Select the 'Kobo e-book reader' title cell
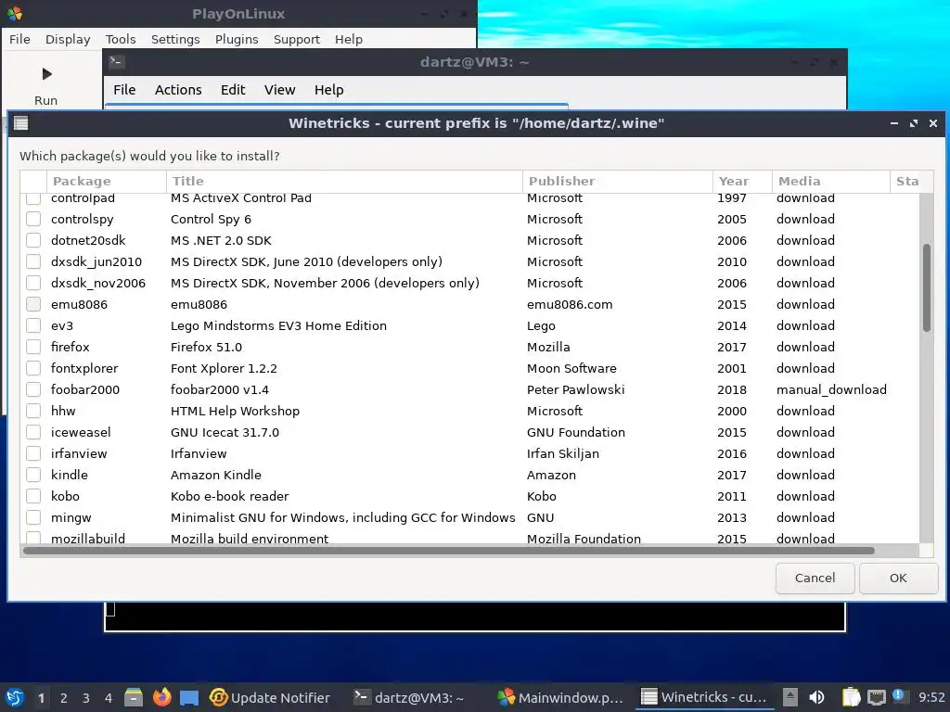The image size is (950, 712). pos(230,496)
